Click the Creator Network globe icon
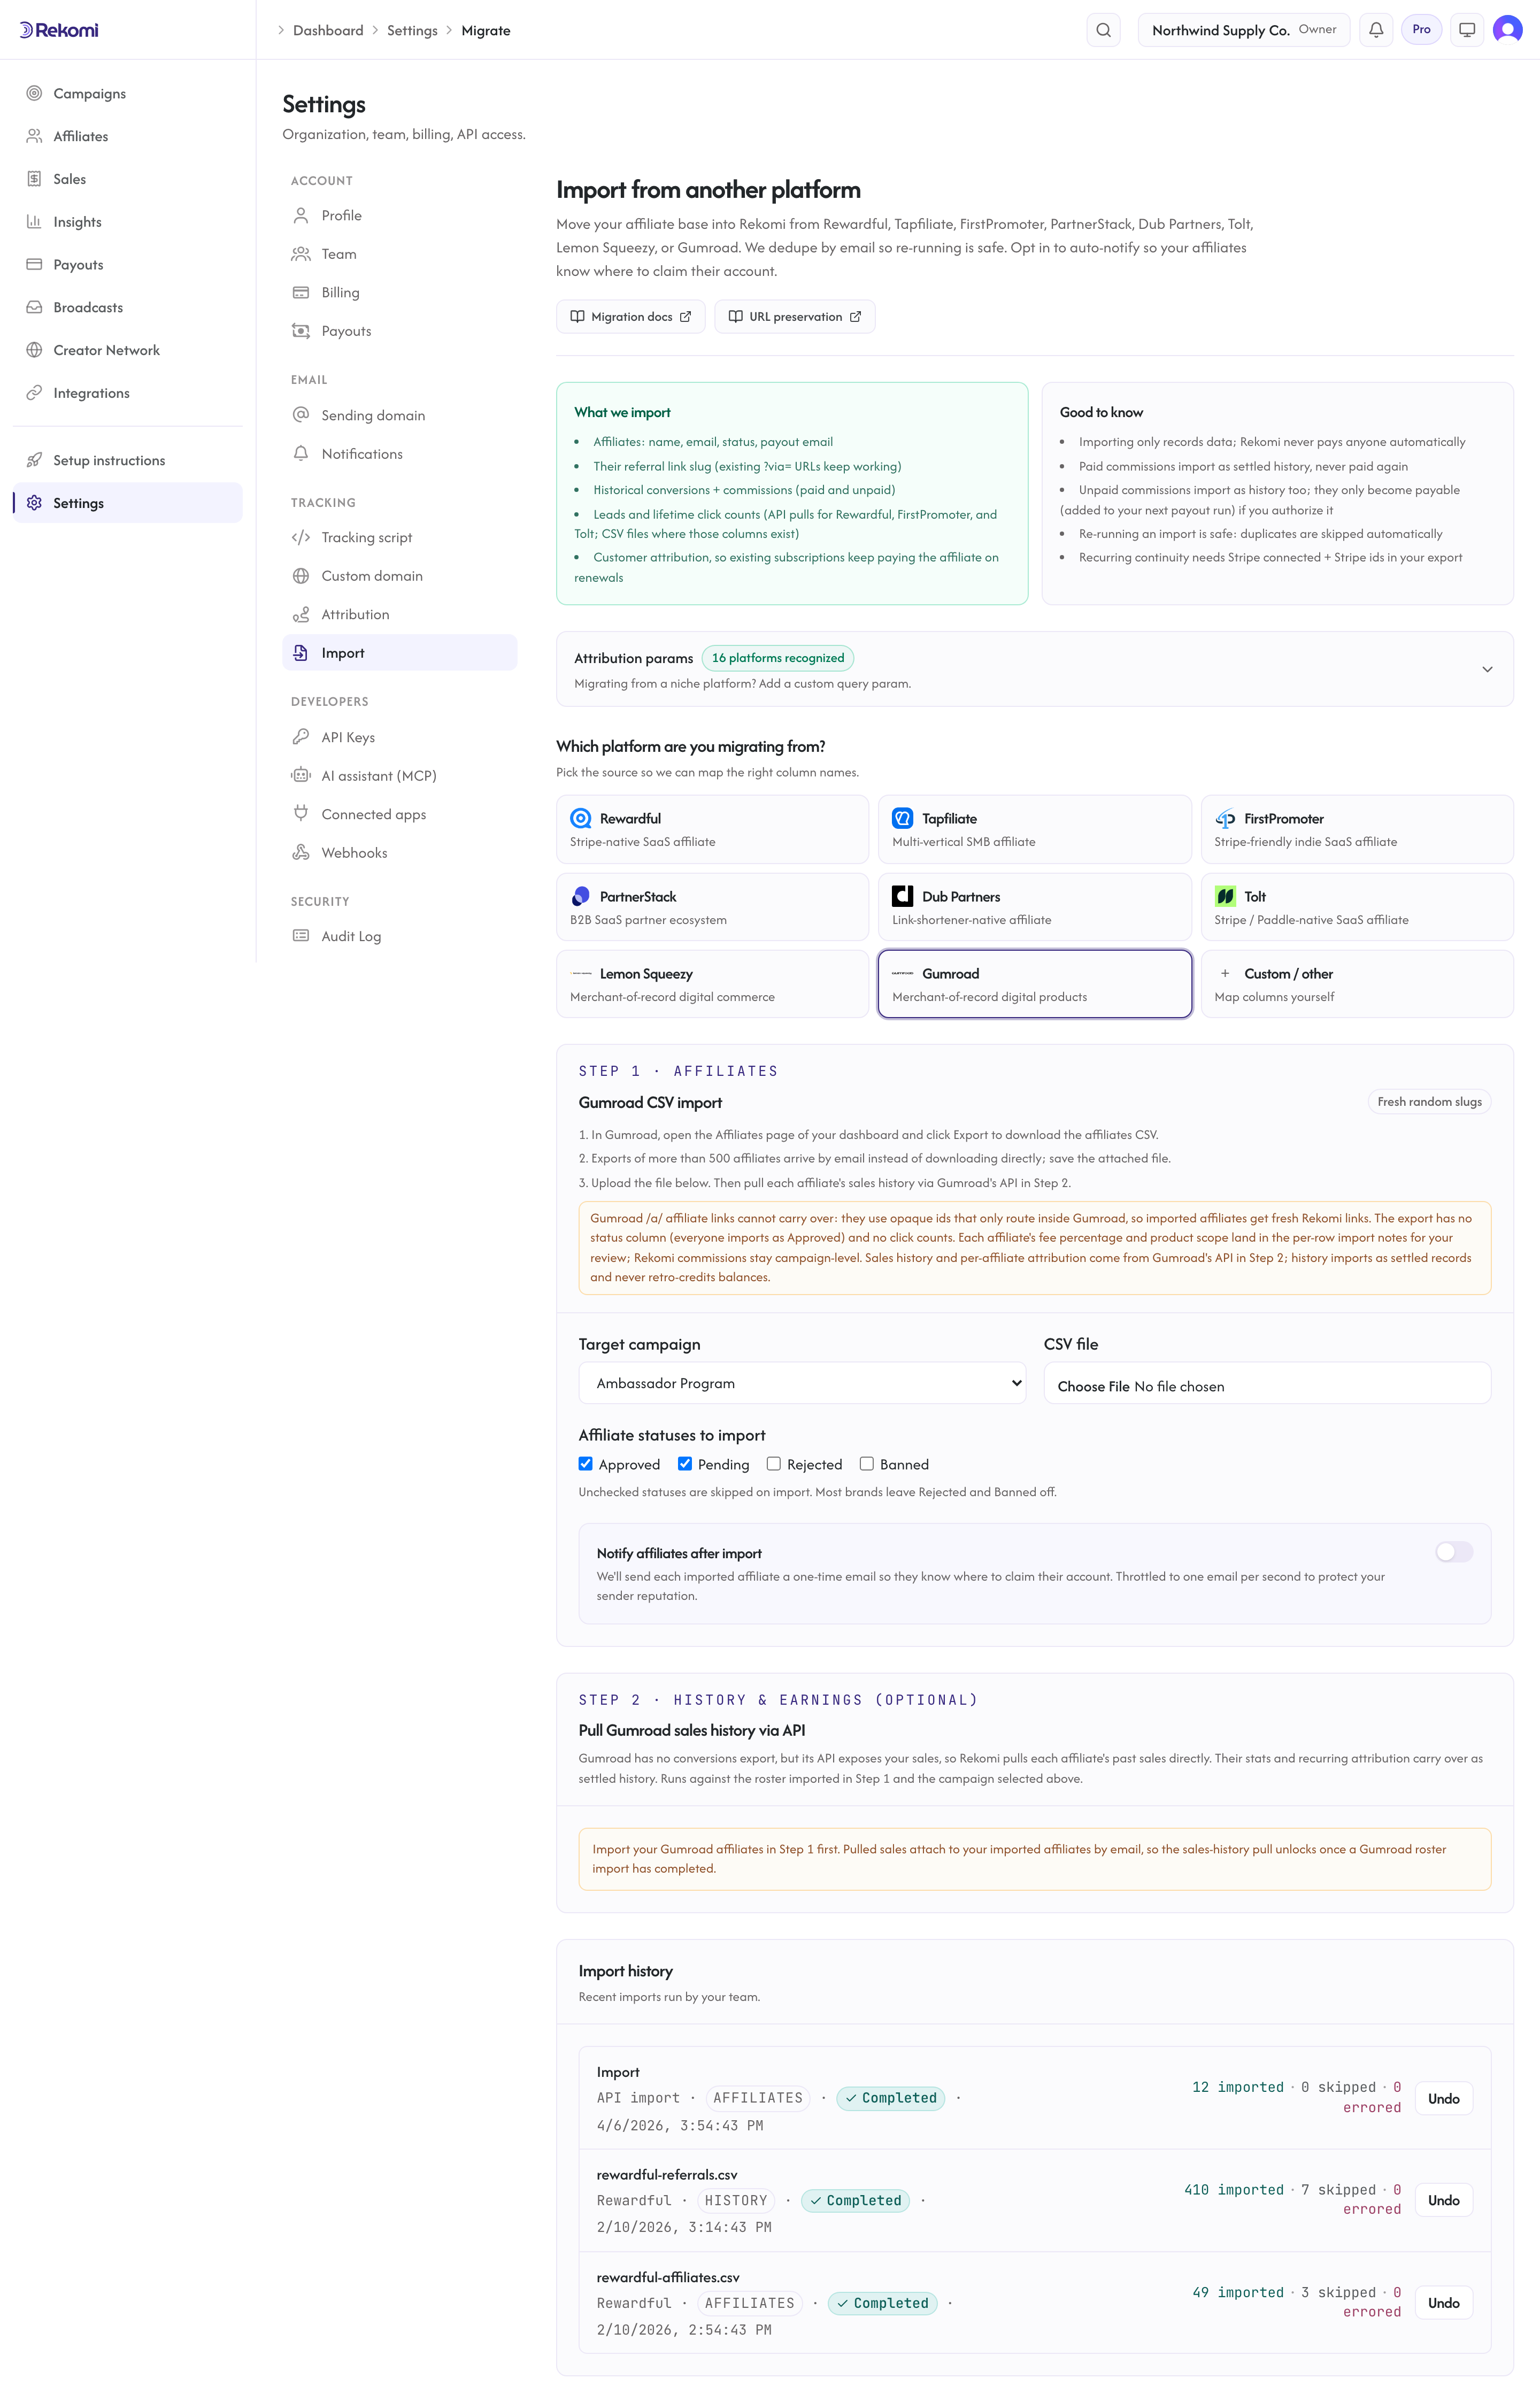Screen dimensions: 1540x2402 34,350
